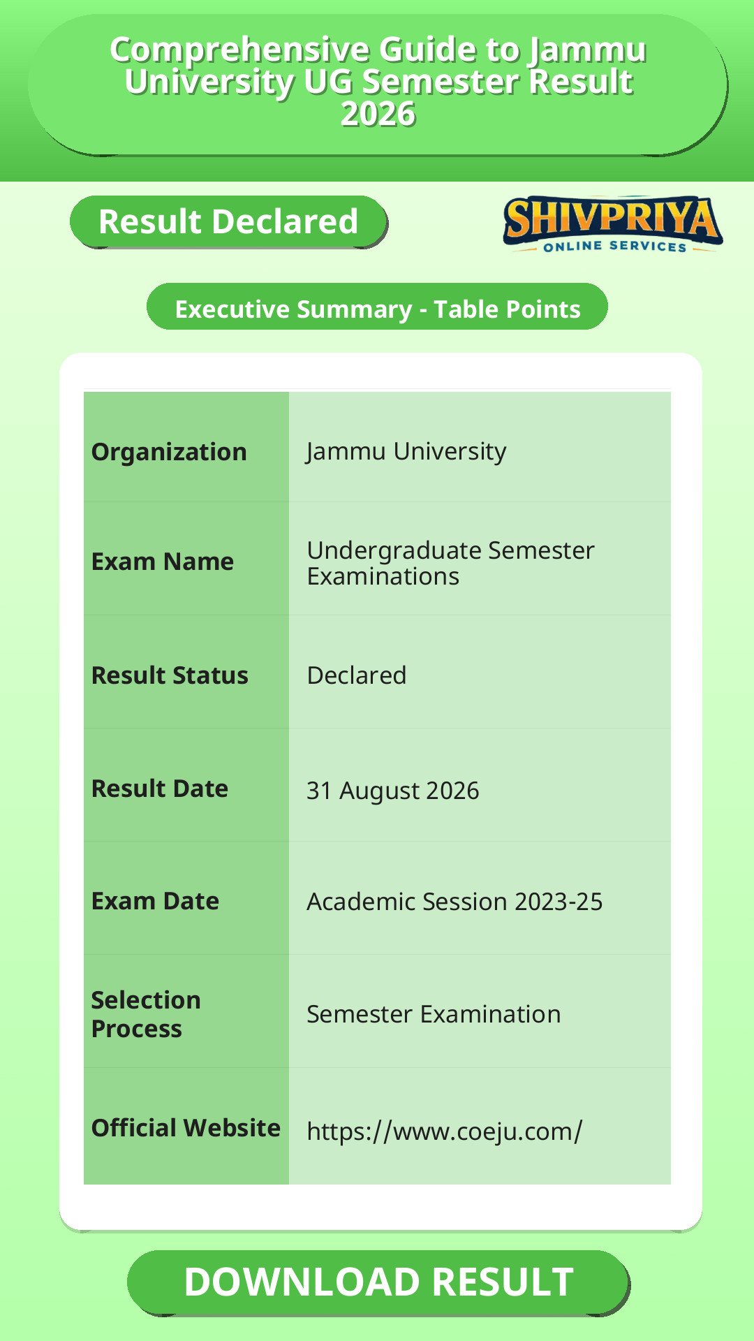Viewport: 754px width, 1341px height.
Task: Click the DOWNLOAD RESULT button
Action: click(x=378, y=1282)
